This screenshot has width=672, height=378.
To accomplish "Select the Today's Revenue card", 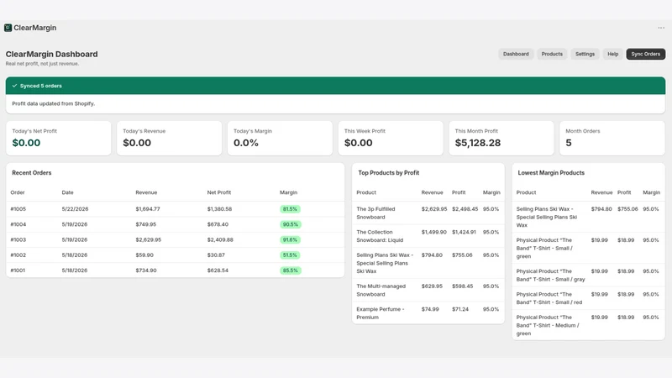I will point(170,138).
